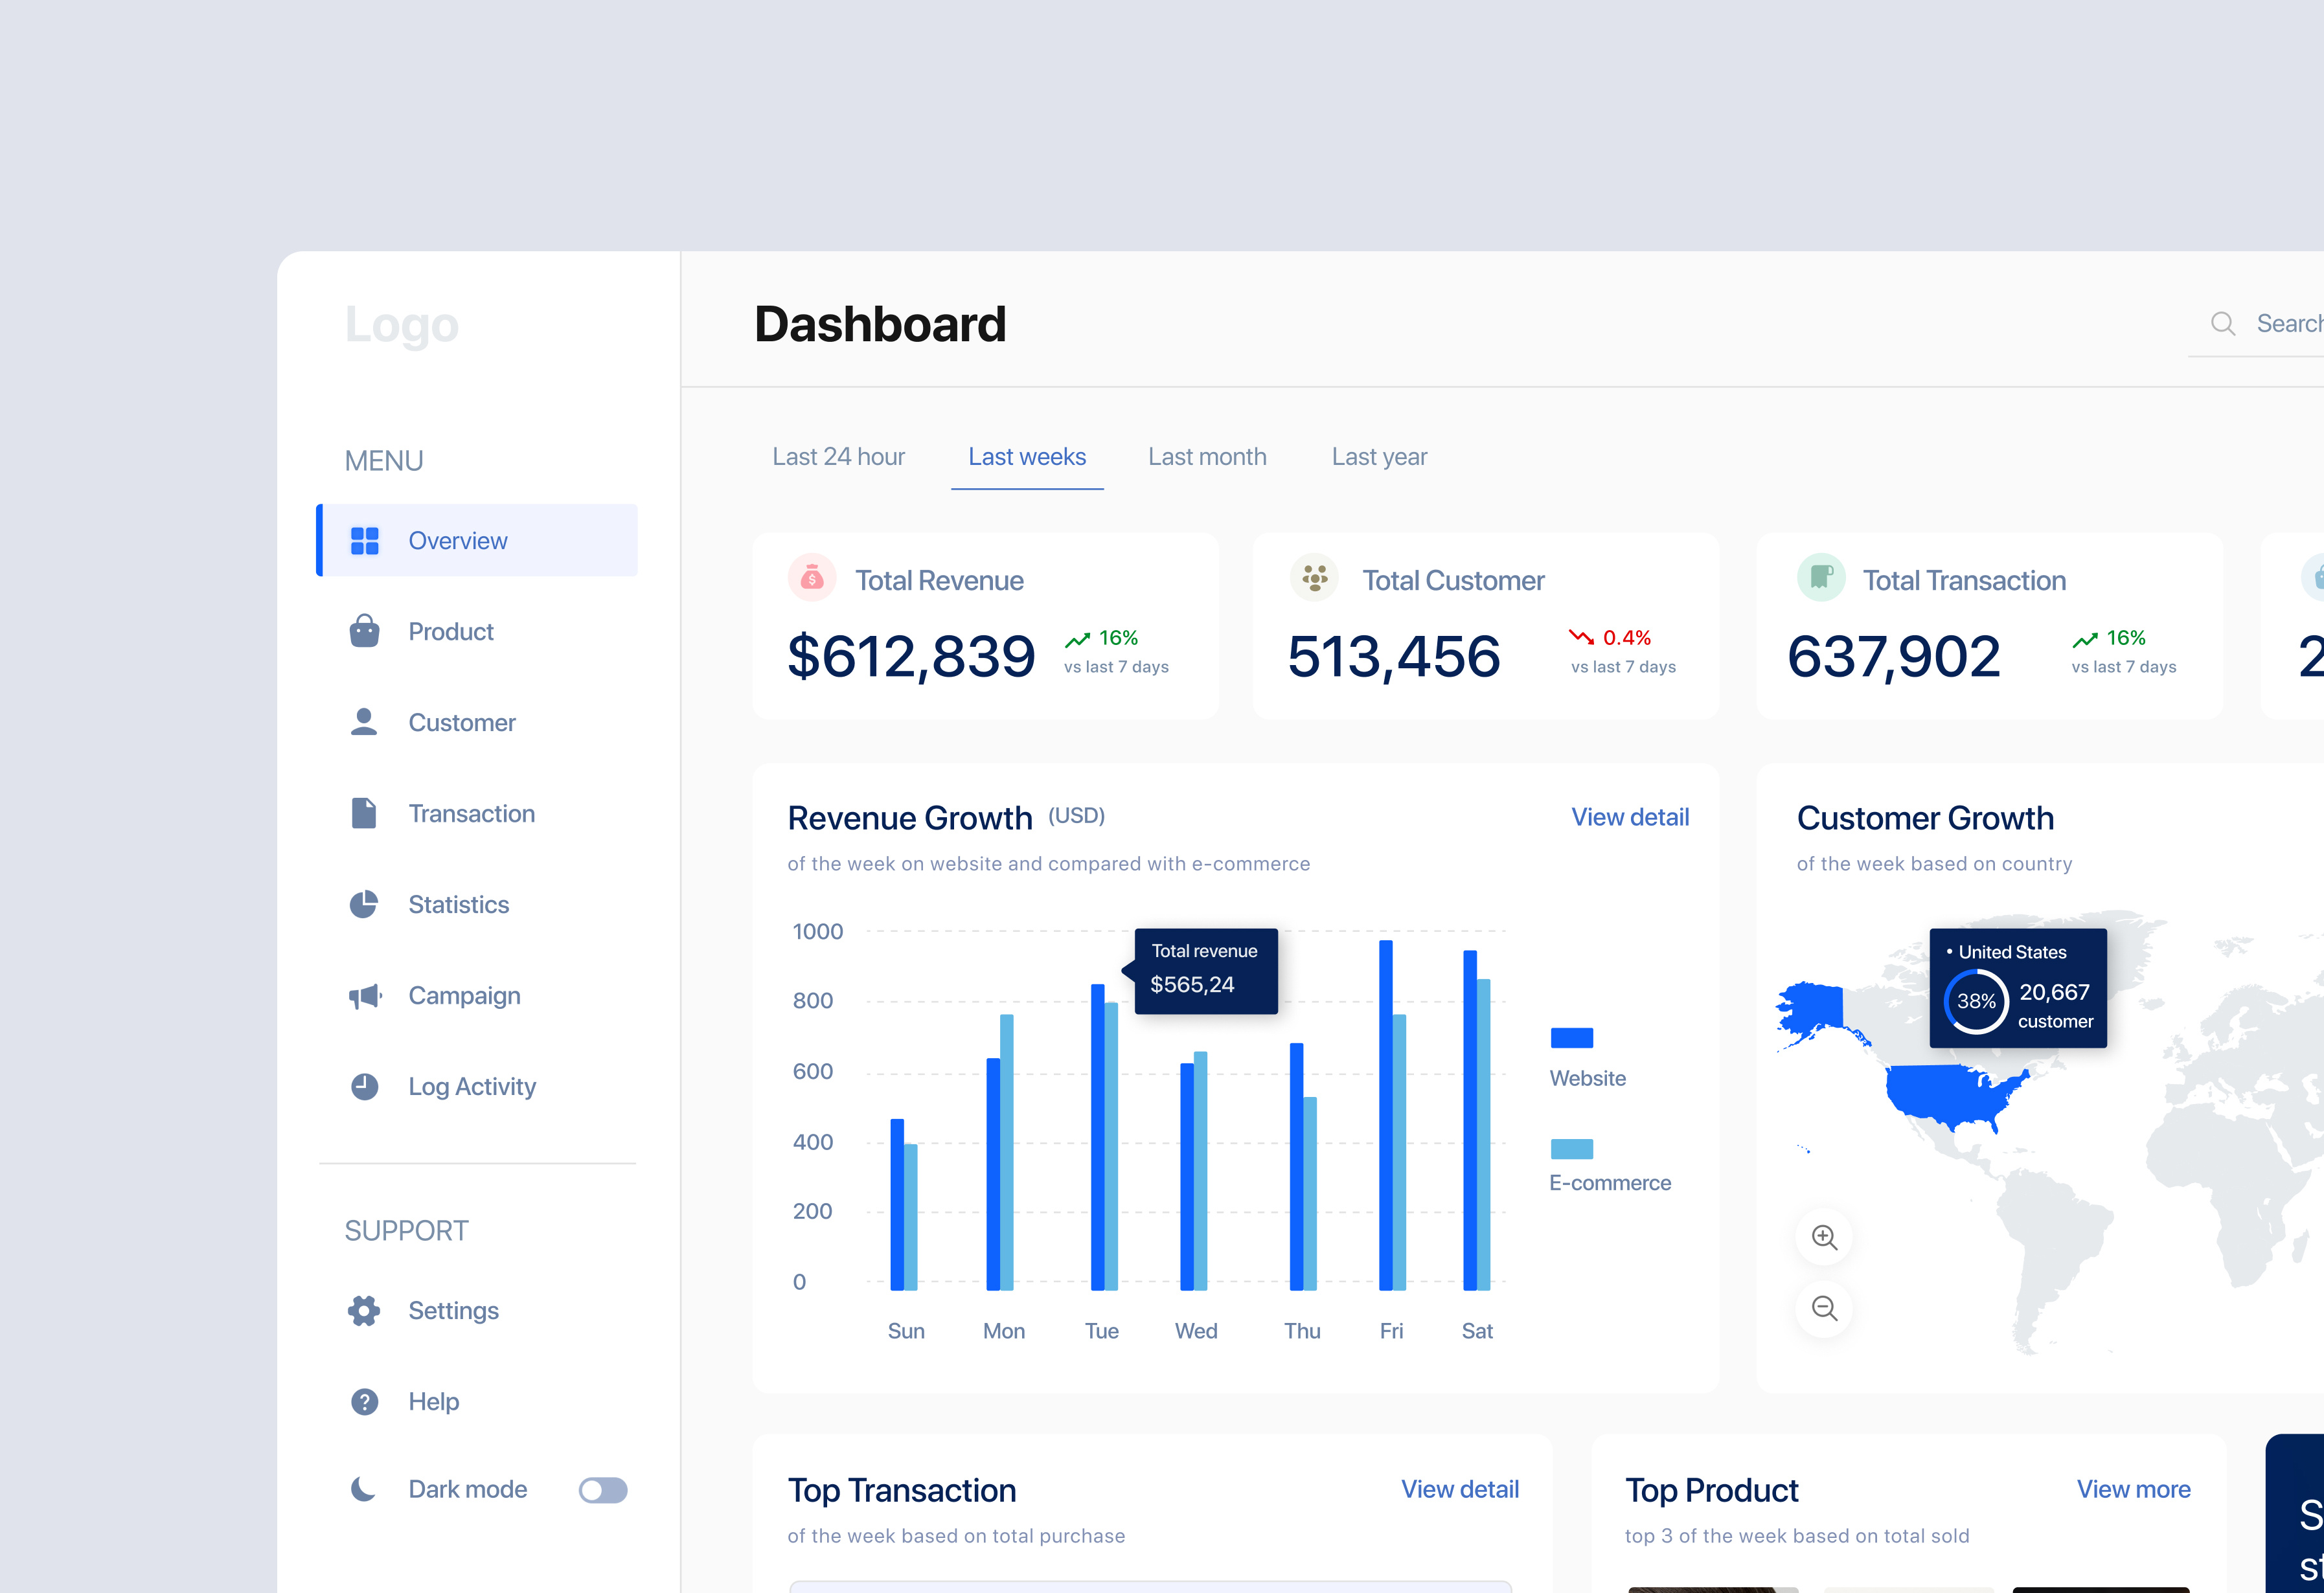Enable Dark mode toggle

(x=603, y=1489)
